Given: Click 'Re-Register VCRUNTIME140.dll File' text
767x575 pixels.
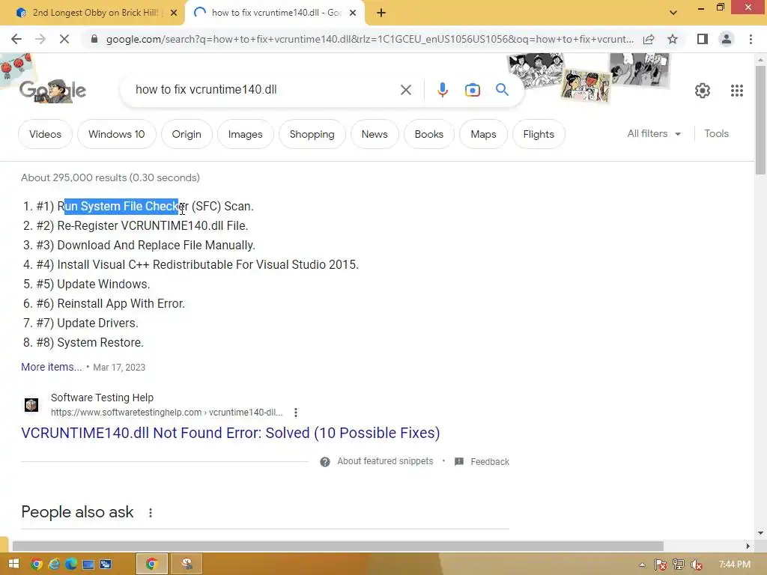Looking at the screenshot, I should click(153, 225).
